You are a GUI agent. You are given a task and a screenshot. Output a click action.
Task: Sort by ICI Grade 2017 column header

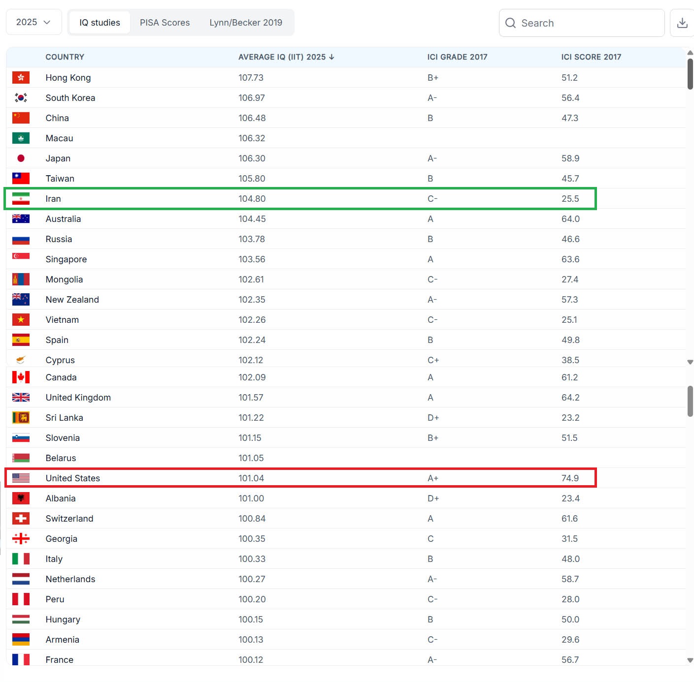coord(457,57)
